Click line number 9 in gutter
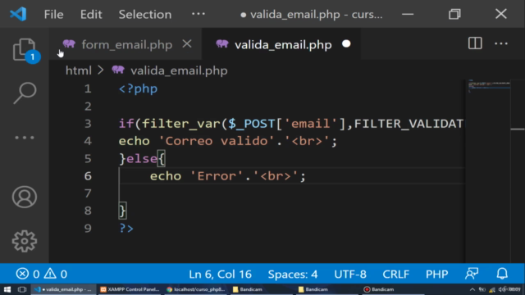This screenshot has width=525, height=295. [88, 228]
